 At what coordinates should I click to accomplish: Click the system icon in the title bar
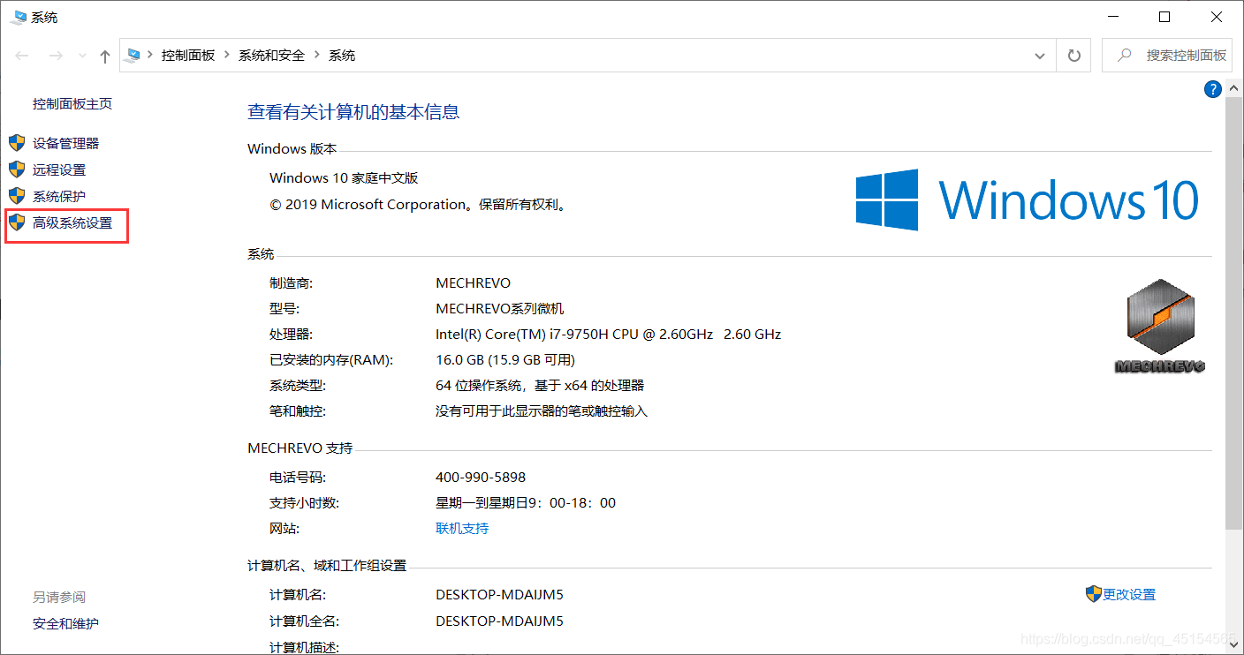tap(18, 17)
